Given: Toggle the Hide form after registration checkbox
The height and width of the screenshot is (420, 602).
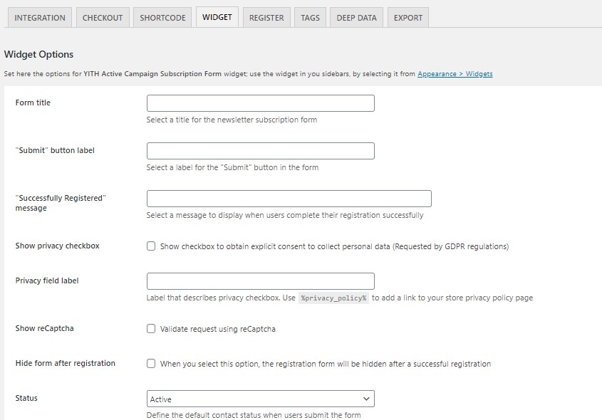Looking at the screenshot, I should [151, 364].
